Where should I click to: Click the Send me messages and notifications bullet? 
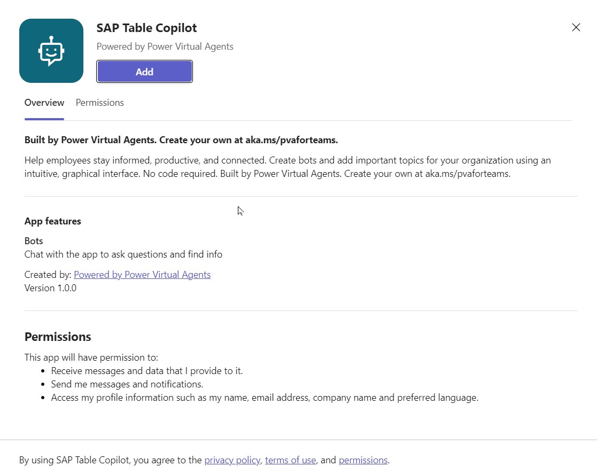[127, 384]
